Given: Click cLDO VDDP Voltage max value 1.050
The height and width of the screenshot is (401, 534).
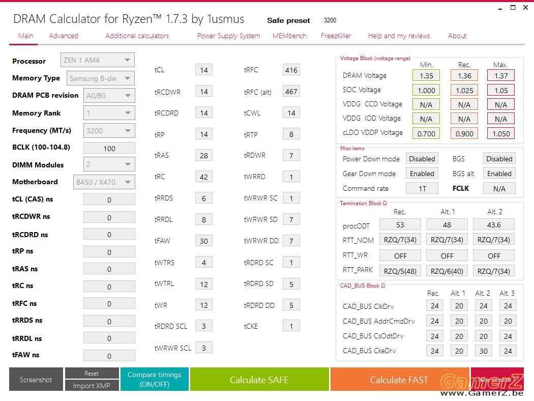Looking at the screenshot, I should point(501,133).
